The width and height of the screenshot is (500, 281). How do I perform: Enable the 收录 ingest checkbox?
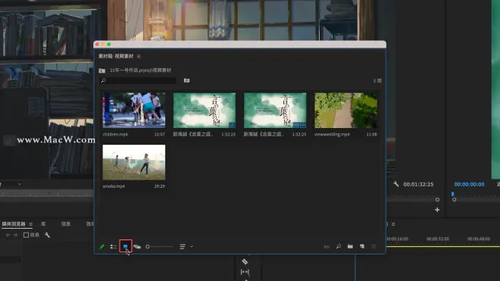27,235
